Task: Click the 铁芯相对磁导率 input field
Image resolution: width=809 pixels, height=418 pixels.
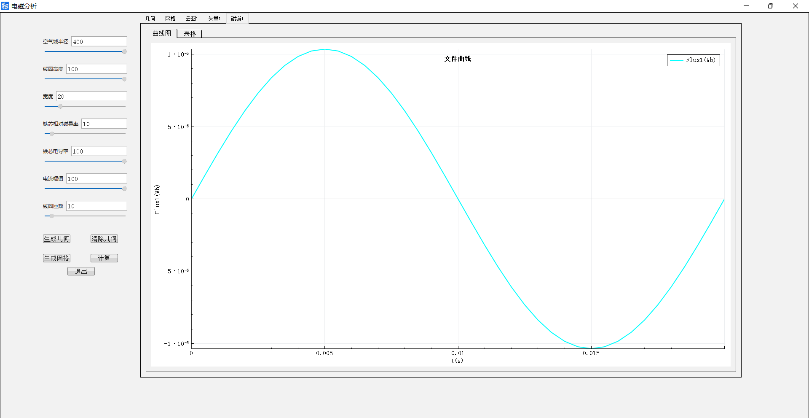Action: [104, 124]
